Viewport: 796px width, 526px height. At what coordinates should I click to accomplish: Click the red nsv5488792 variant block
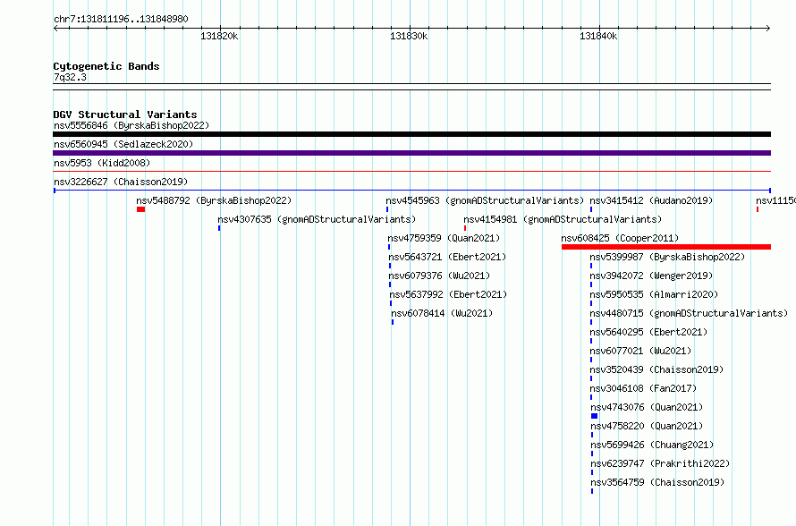coord(140,209)
